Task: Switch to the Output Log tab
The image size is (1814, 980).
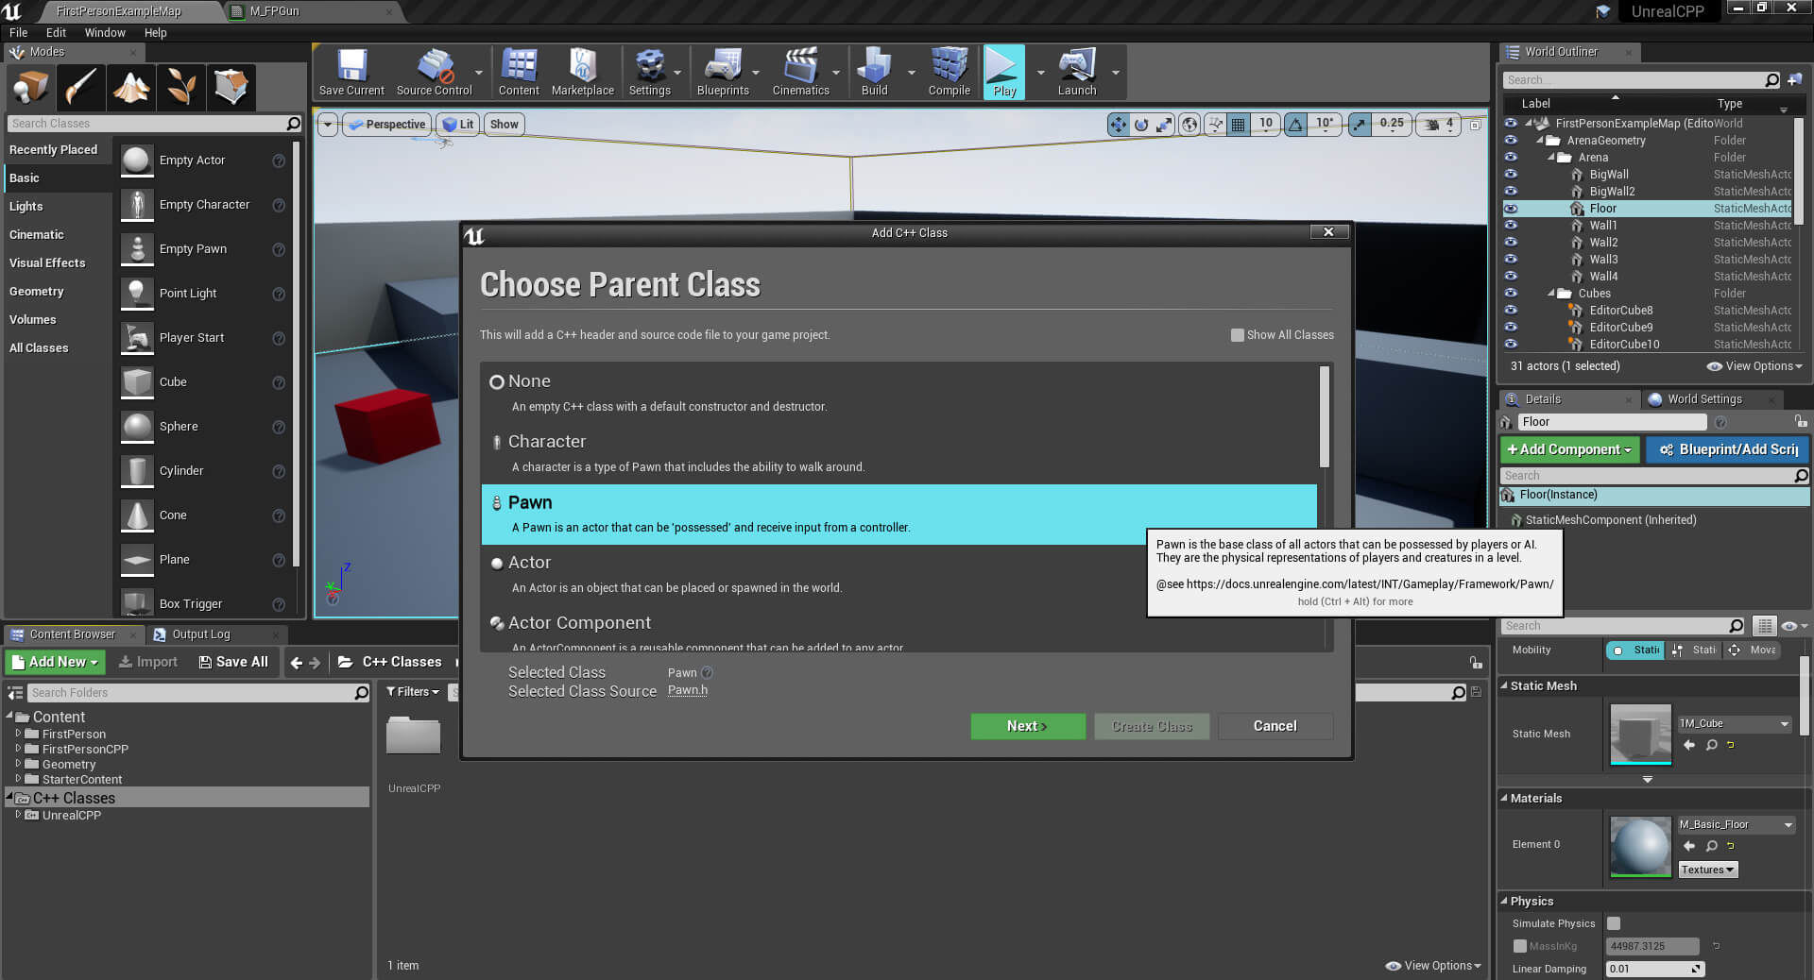Action: tap(200, 634)
